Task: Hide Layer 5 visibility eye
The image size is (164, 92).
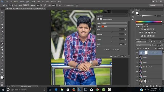Action: (x=137, y=57)
